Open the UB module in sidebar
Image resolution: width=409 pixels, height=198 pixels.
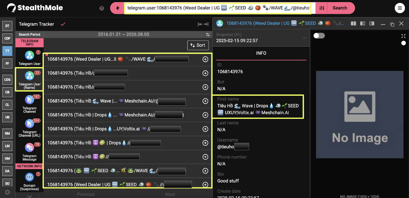tap(7, 117)
